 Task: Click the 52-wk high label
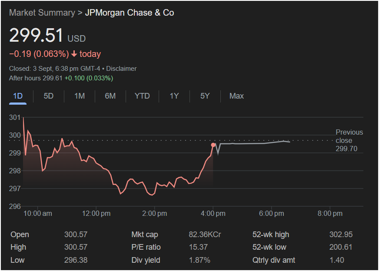tap(271, 235)
